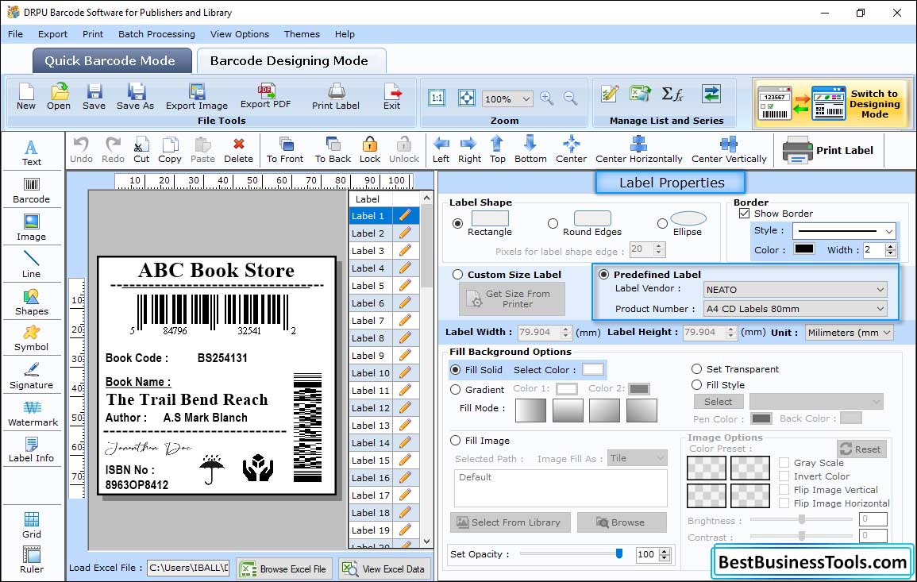
Task: Select the Barcode tool in sidebar
Action: (x=32, y=190)
